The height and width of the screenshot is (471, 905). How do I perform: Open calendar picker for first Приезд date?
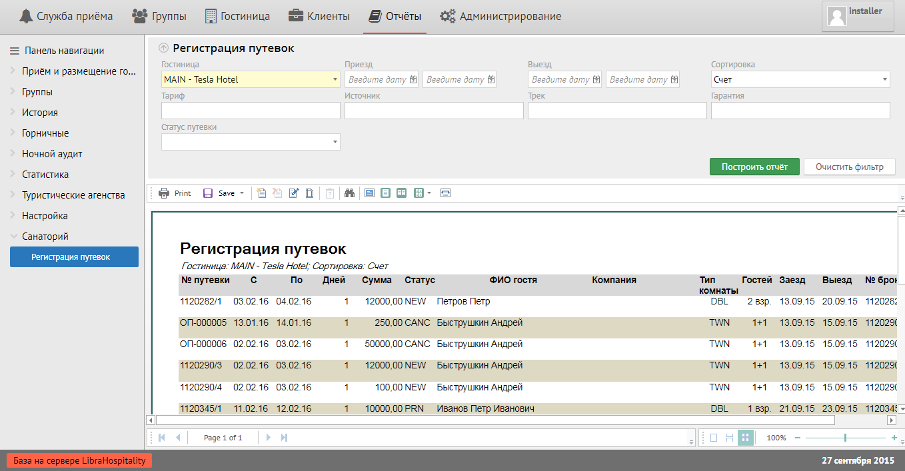click(x=413, y=80)
